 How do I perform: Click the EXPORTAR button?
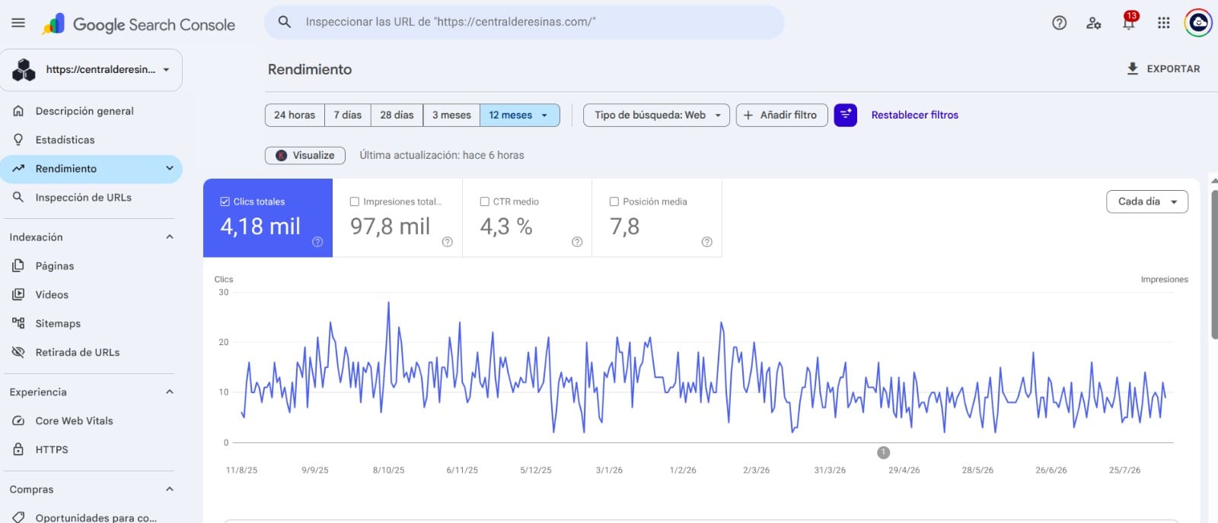point(1163,68)
